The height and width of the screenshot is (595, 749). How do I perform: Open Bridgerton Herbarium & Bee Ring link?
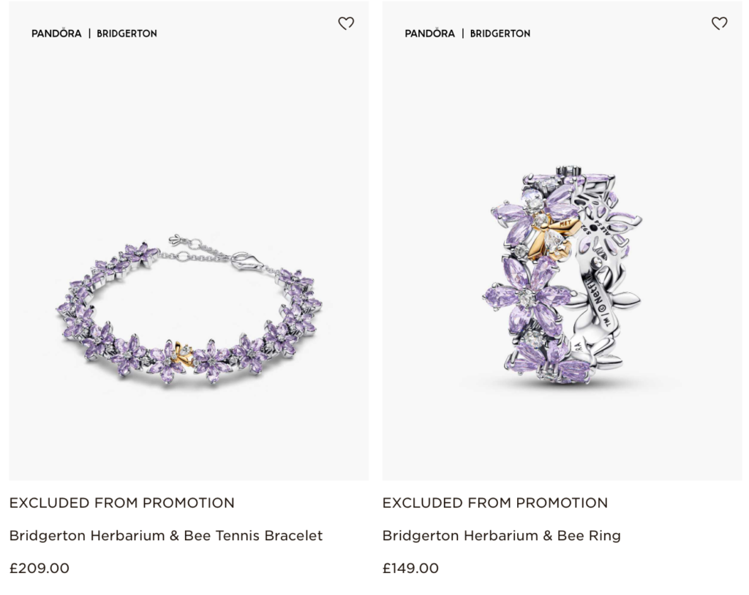tap(501, 536)
